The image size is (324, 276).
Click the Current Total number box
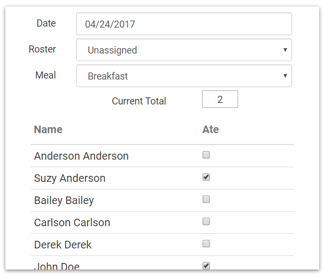coord(220,100)
